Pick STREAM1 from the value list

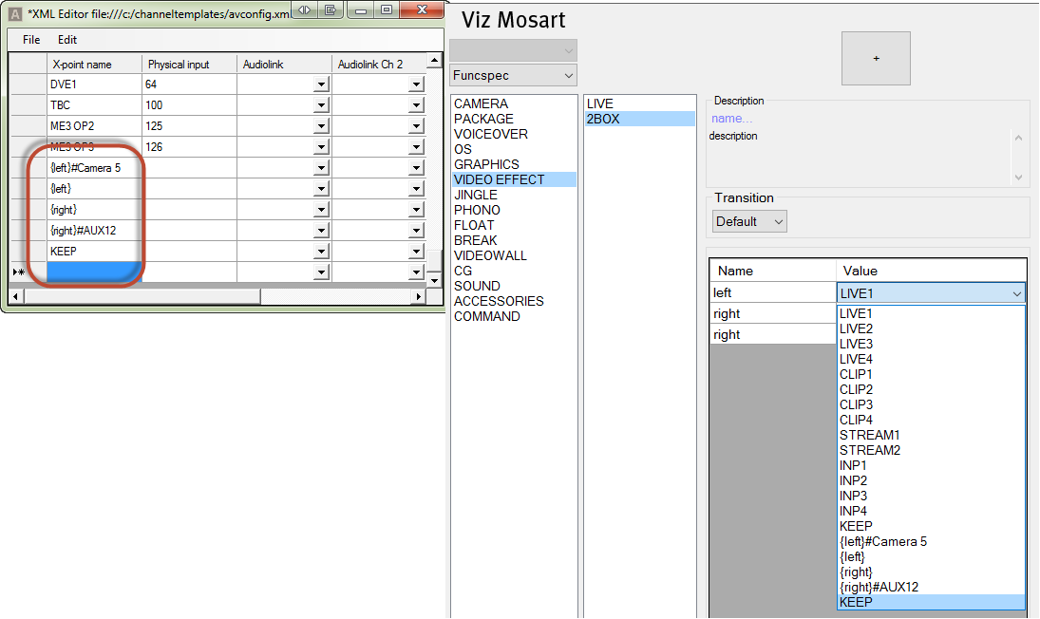point(869,435)
